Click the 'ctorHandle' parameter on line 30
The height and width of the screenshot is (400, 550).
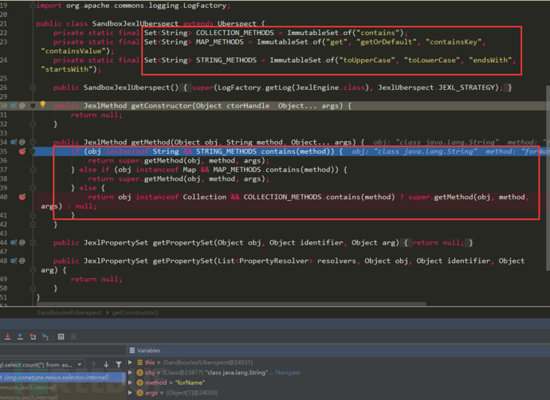point(248,105)
